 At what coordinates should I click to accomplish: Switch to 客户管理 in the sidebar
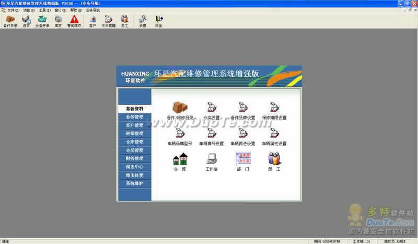135,125
